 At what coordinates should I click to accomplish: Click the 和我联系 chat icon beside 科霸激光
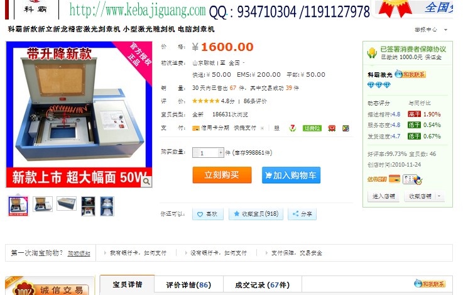point(410,74)
